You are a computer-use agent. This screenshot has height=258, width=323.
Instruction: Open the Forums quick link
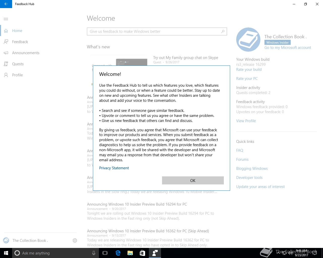[242, 159]
